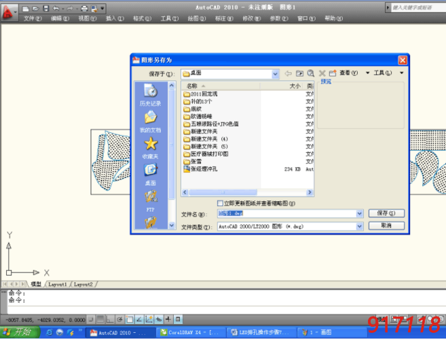Select the 桌面 Desktop shortcut in sidebar
446x339 pixels.
tap(151, 175)
